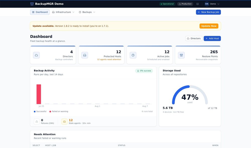Open the documentation book icon

pyautogui.click(x=198, y=4)
